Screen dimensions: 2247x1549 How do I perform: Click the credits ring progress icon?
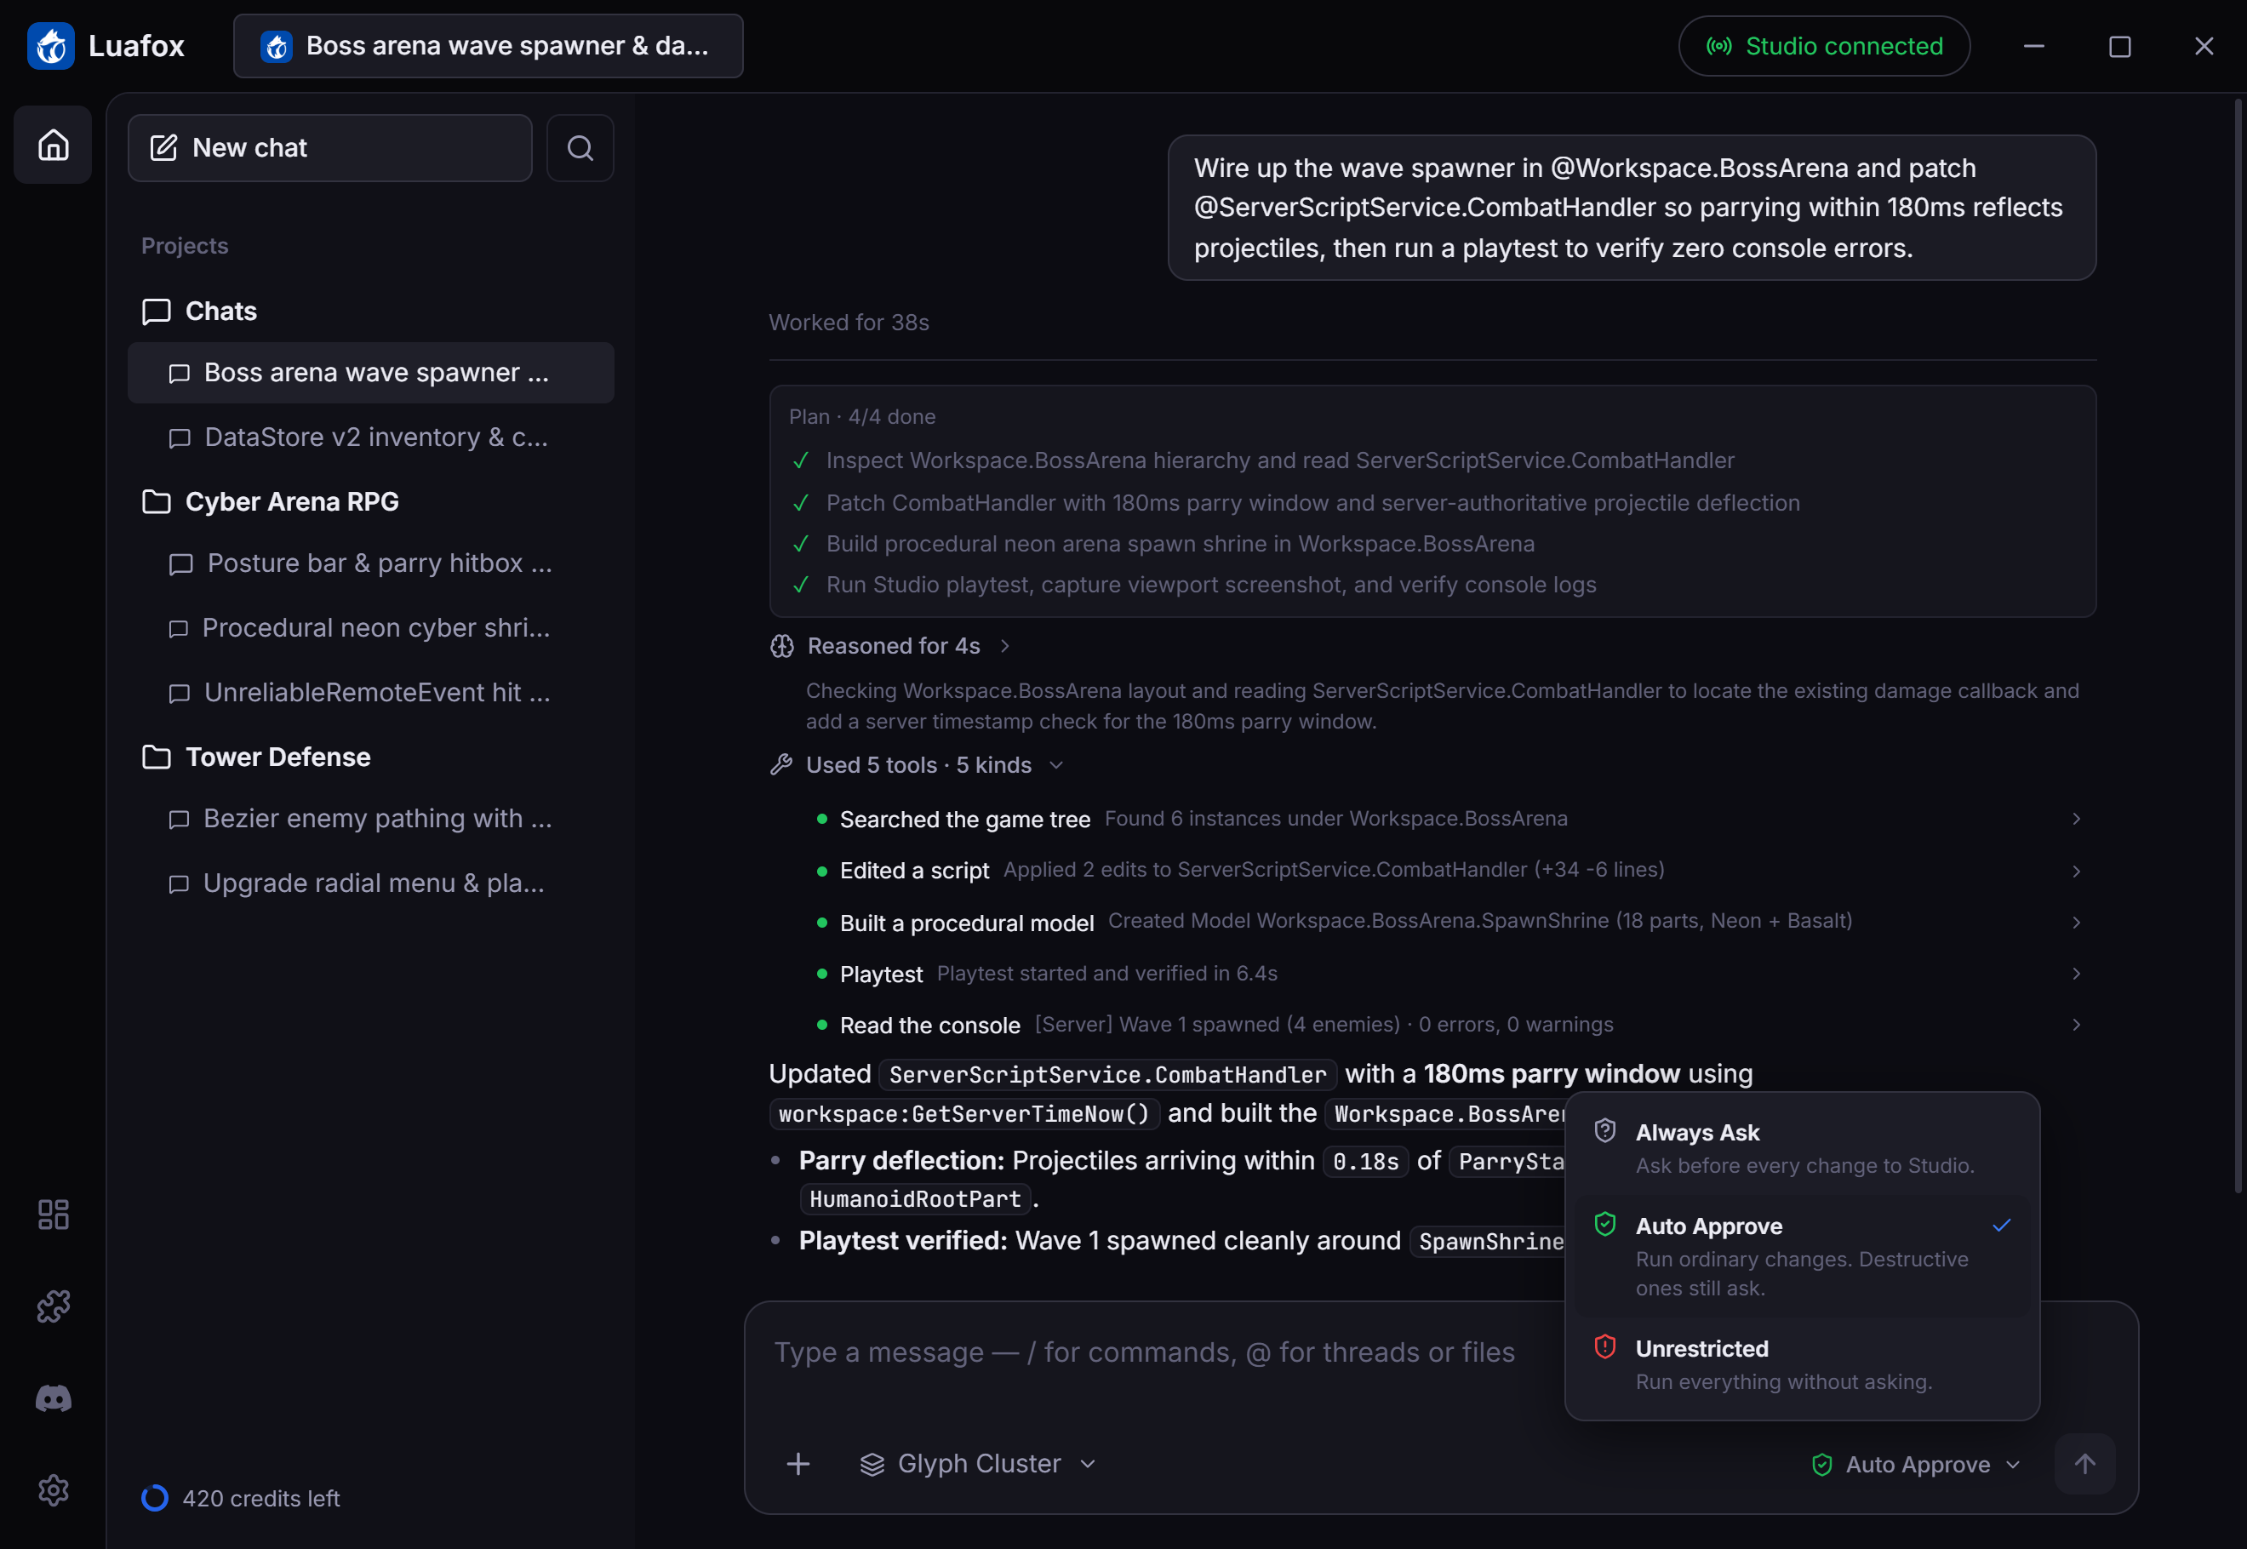(154, 1499)
